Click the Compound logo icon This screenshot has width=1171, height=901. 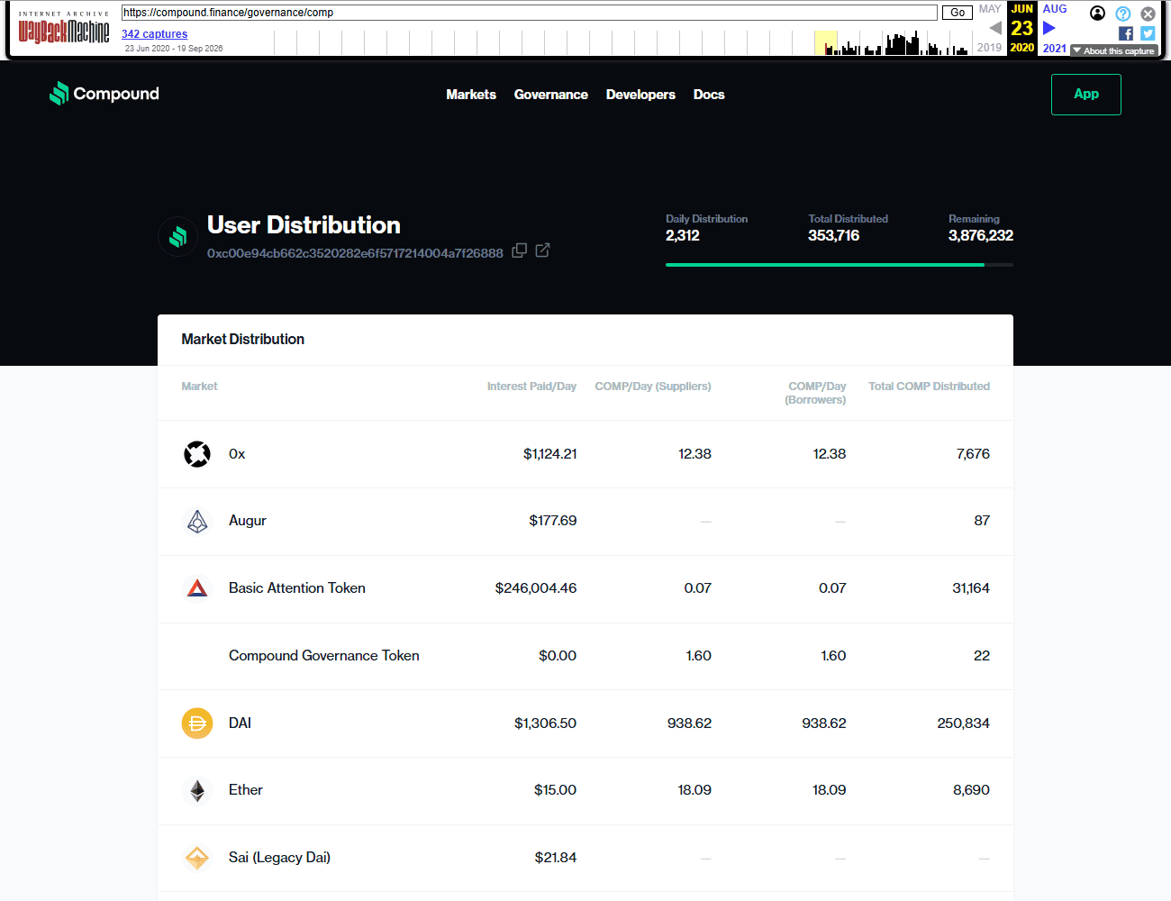(59, 94)
